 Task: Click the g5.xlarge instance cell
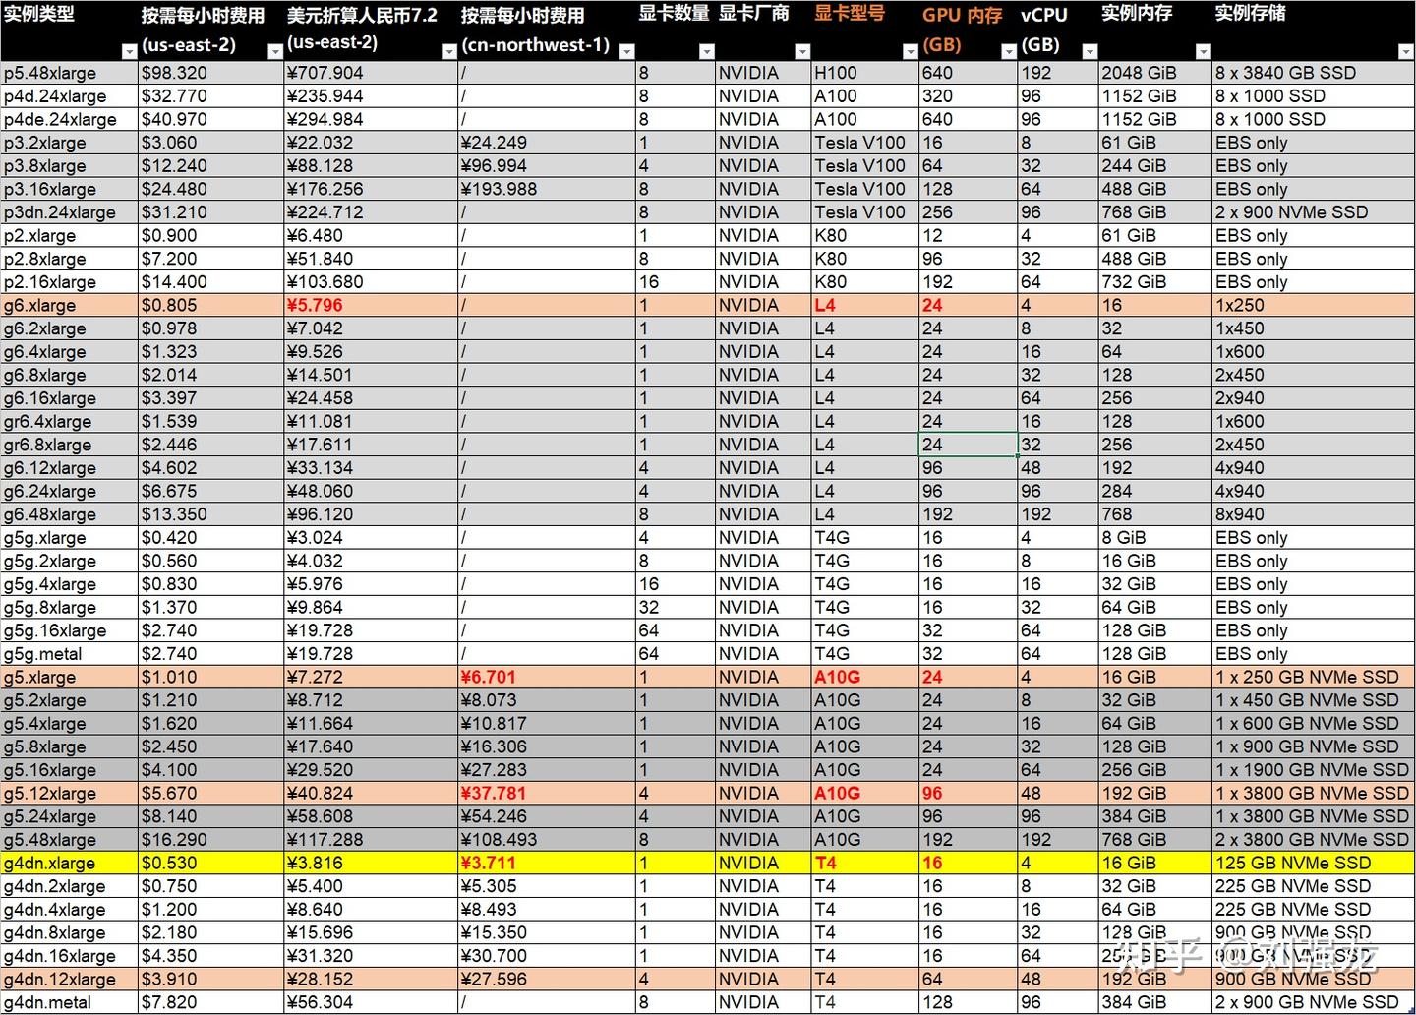tap(70, 678)
